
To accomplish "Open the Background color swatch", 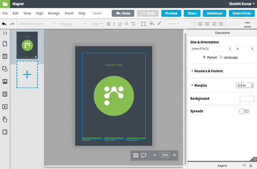I will (x=247, y=99).
